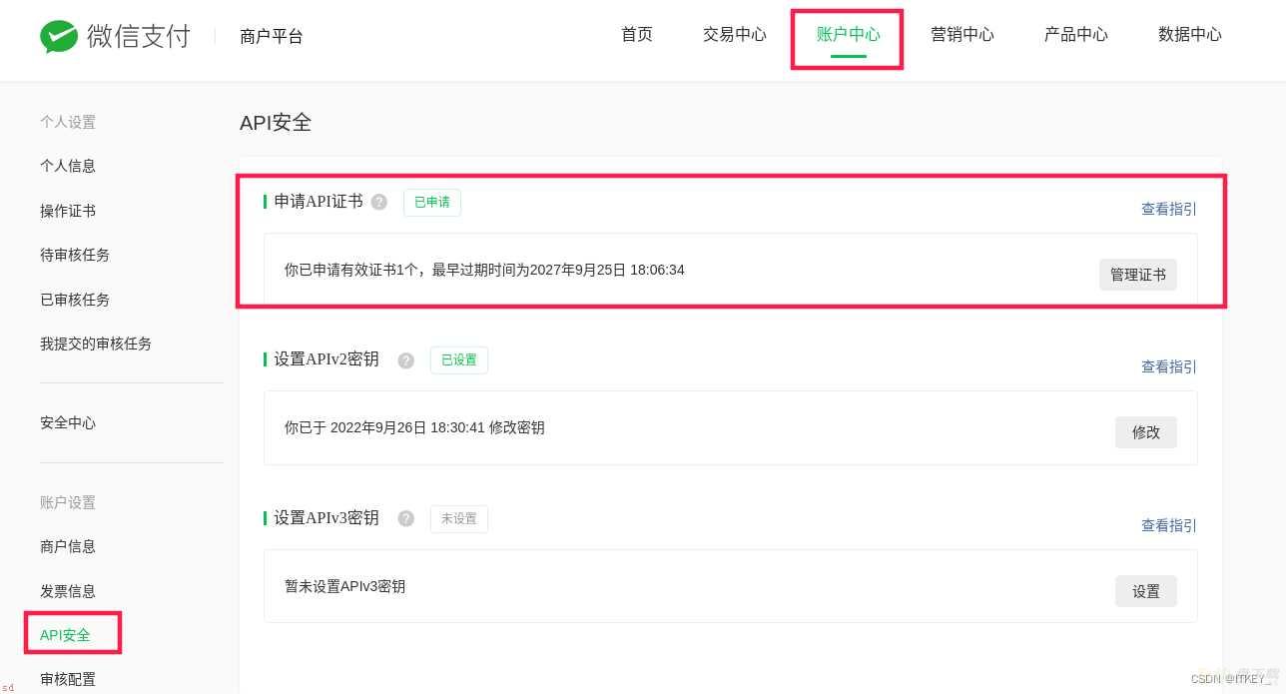1286x694 pixels.
Task: Click 商户平台 header text
Action: [x=272, y=37]
